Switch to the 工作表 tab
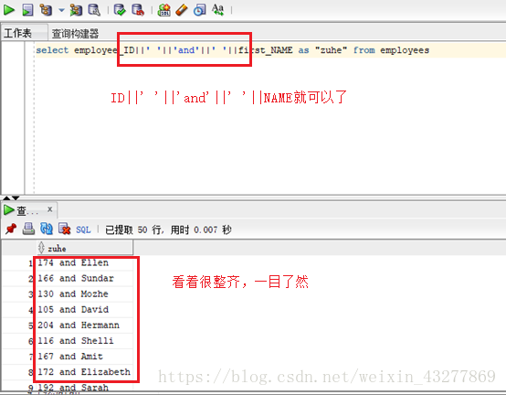This screenshot has height=395, width=506. tap(17, 33)
